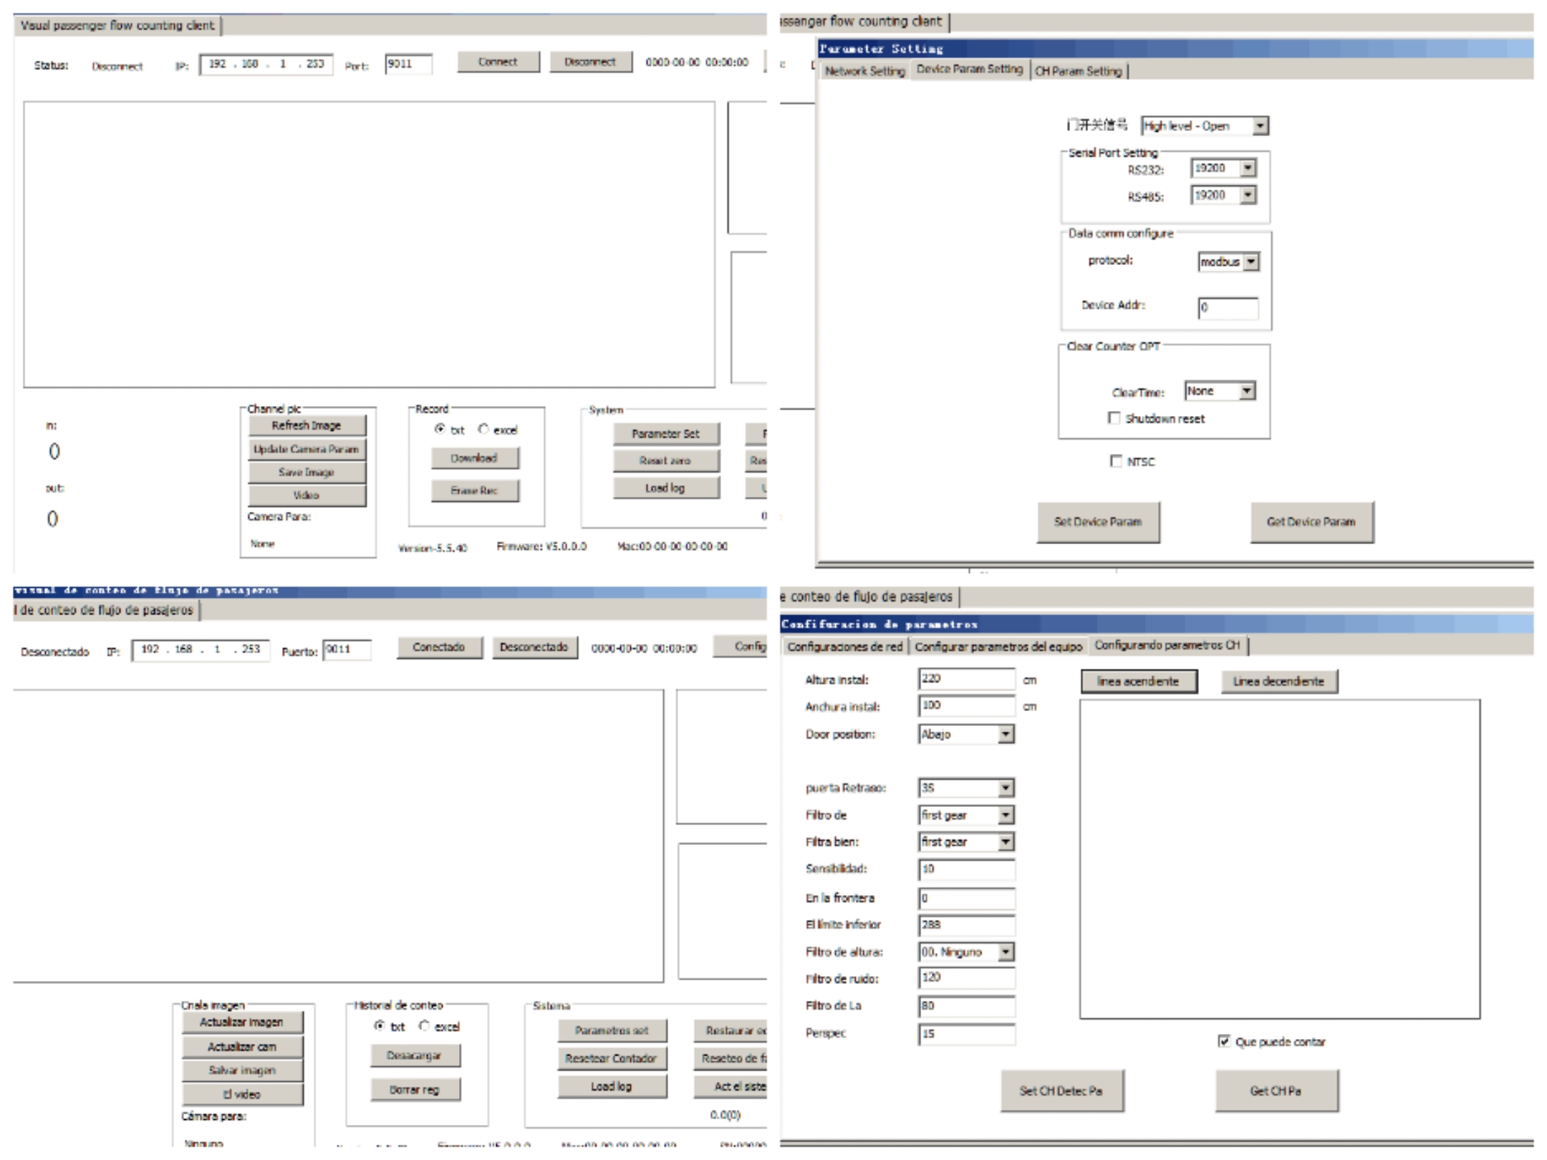1547x1160 pixels.
Task: Click Disconnect button in English client
Action: pyautogui.click(x=590, y=62)
